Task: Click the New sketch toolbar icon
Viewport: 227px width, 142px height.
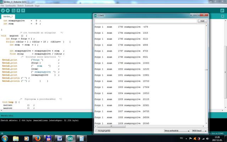Action: pyautogui.click(x=14, y=11)
